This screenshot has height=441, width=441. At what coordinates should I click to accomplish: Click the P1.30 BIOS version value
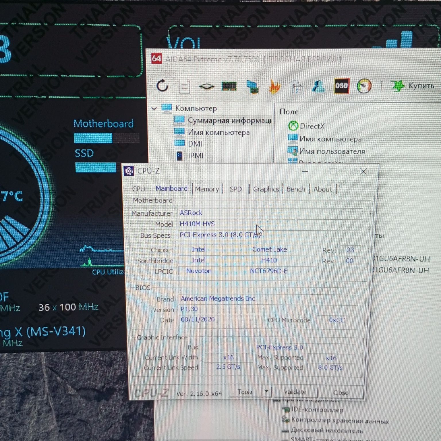(x=268, y=309)
